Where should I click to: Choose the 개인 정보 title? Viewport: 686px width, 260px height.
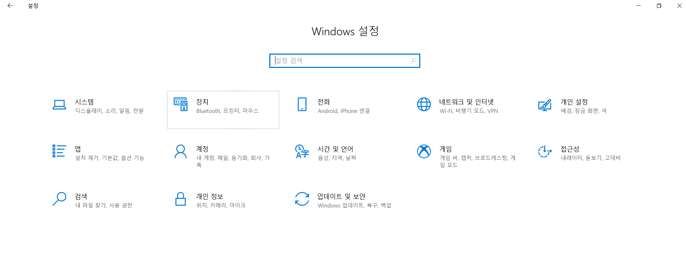[210, 196]
